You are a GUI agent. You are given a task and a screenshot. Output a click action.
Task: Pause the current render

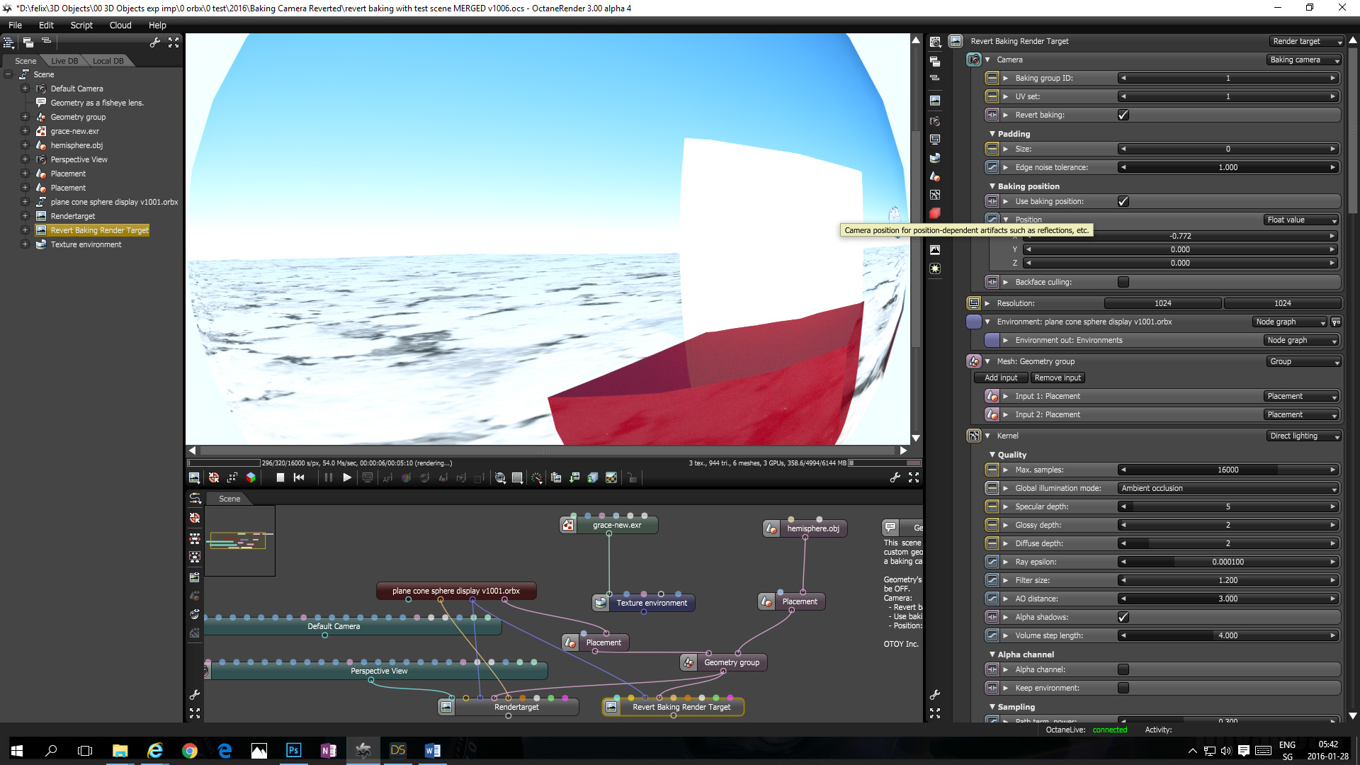pos(328,478)
